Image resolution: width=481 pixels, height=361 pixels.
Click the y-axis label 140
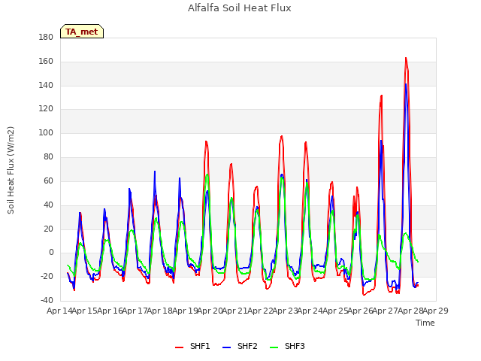click(46, 85)
